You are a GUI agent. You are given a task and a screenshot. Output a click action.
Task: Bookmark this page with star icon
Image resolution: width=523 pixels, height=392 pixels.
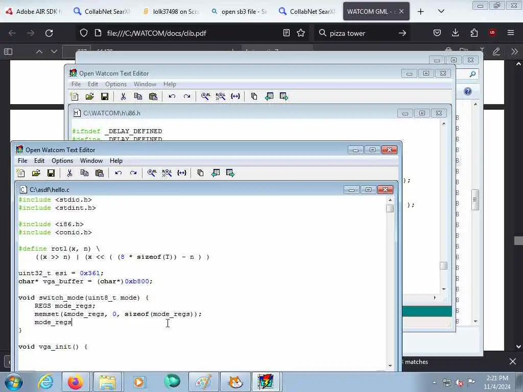[x=301, y=33]
